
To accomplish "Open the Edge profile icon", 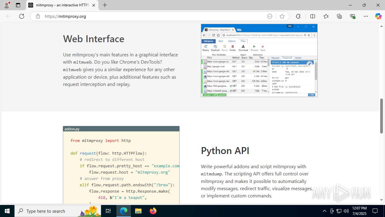I will tap(7, 5).
